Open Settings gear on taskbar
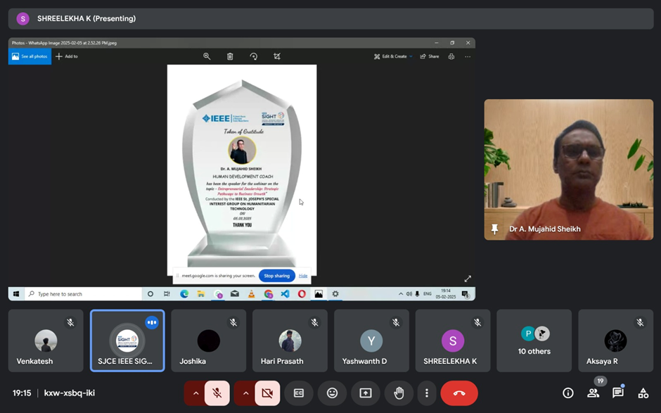This screenshot has height=413, width=661. [335, 294]
